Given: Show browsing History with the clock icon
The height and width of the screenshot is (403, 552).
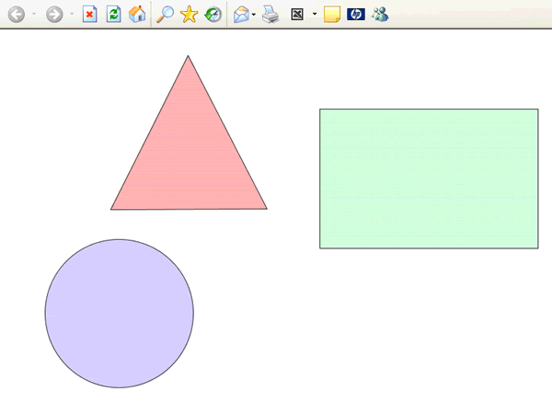Looking at the screenshot, I should pyautogui.click(x=213, y=14).
